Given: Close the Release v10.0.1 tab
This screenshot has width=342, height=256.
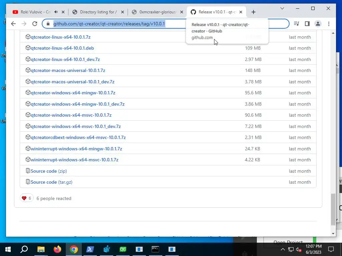Looking at the screenshot, I should tap(241, 12).
